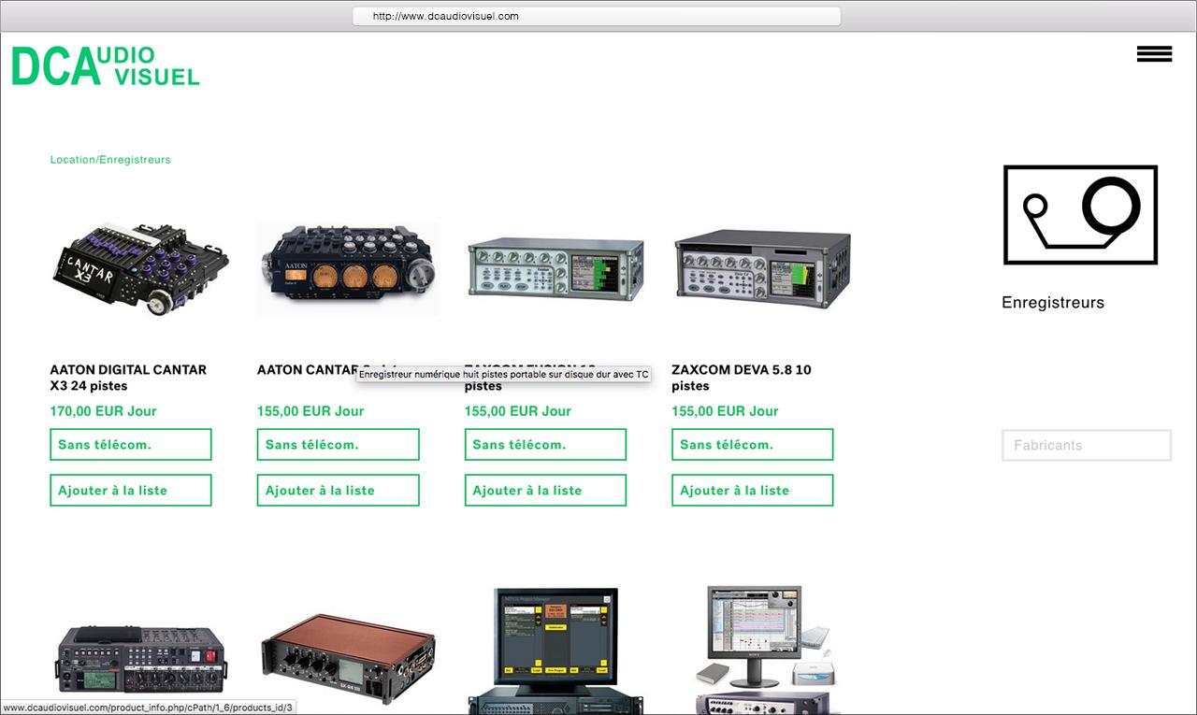The image size is (1197, 715).
Task: Click the DC Audio Visuel logo
Action: click(106, 65)
